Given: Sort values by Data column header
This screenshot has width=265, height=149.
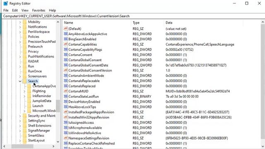Looking at the screenshot, I should (203, 23).
